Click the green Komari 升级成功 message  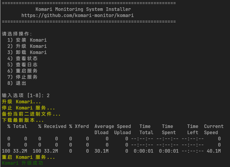[x=23, y=163]
